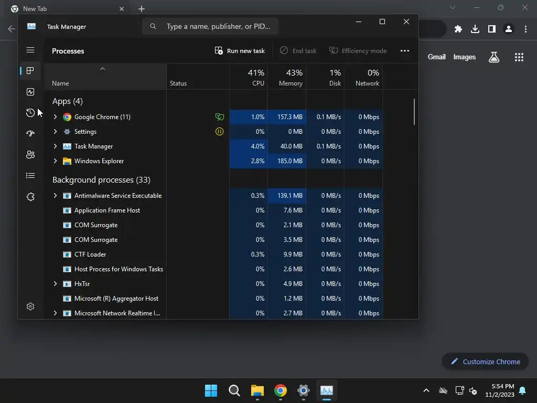This screenshot has height=403, width=537.
Task: Open the Chrome tab search dropdown arrow
Action: (x=453, y=7)
